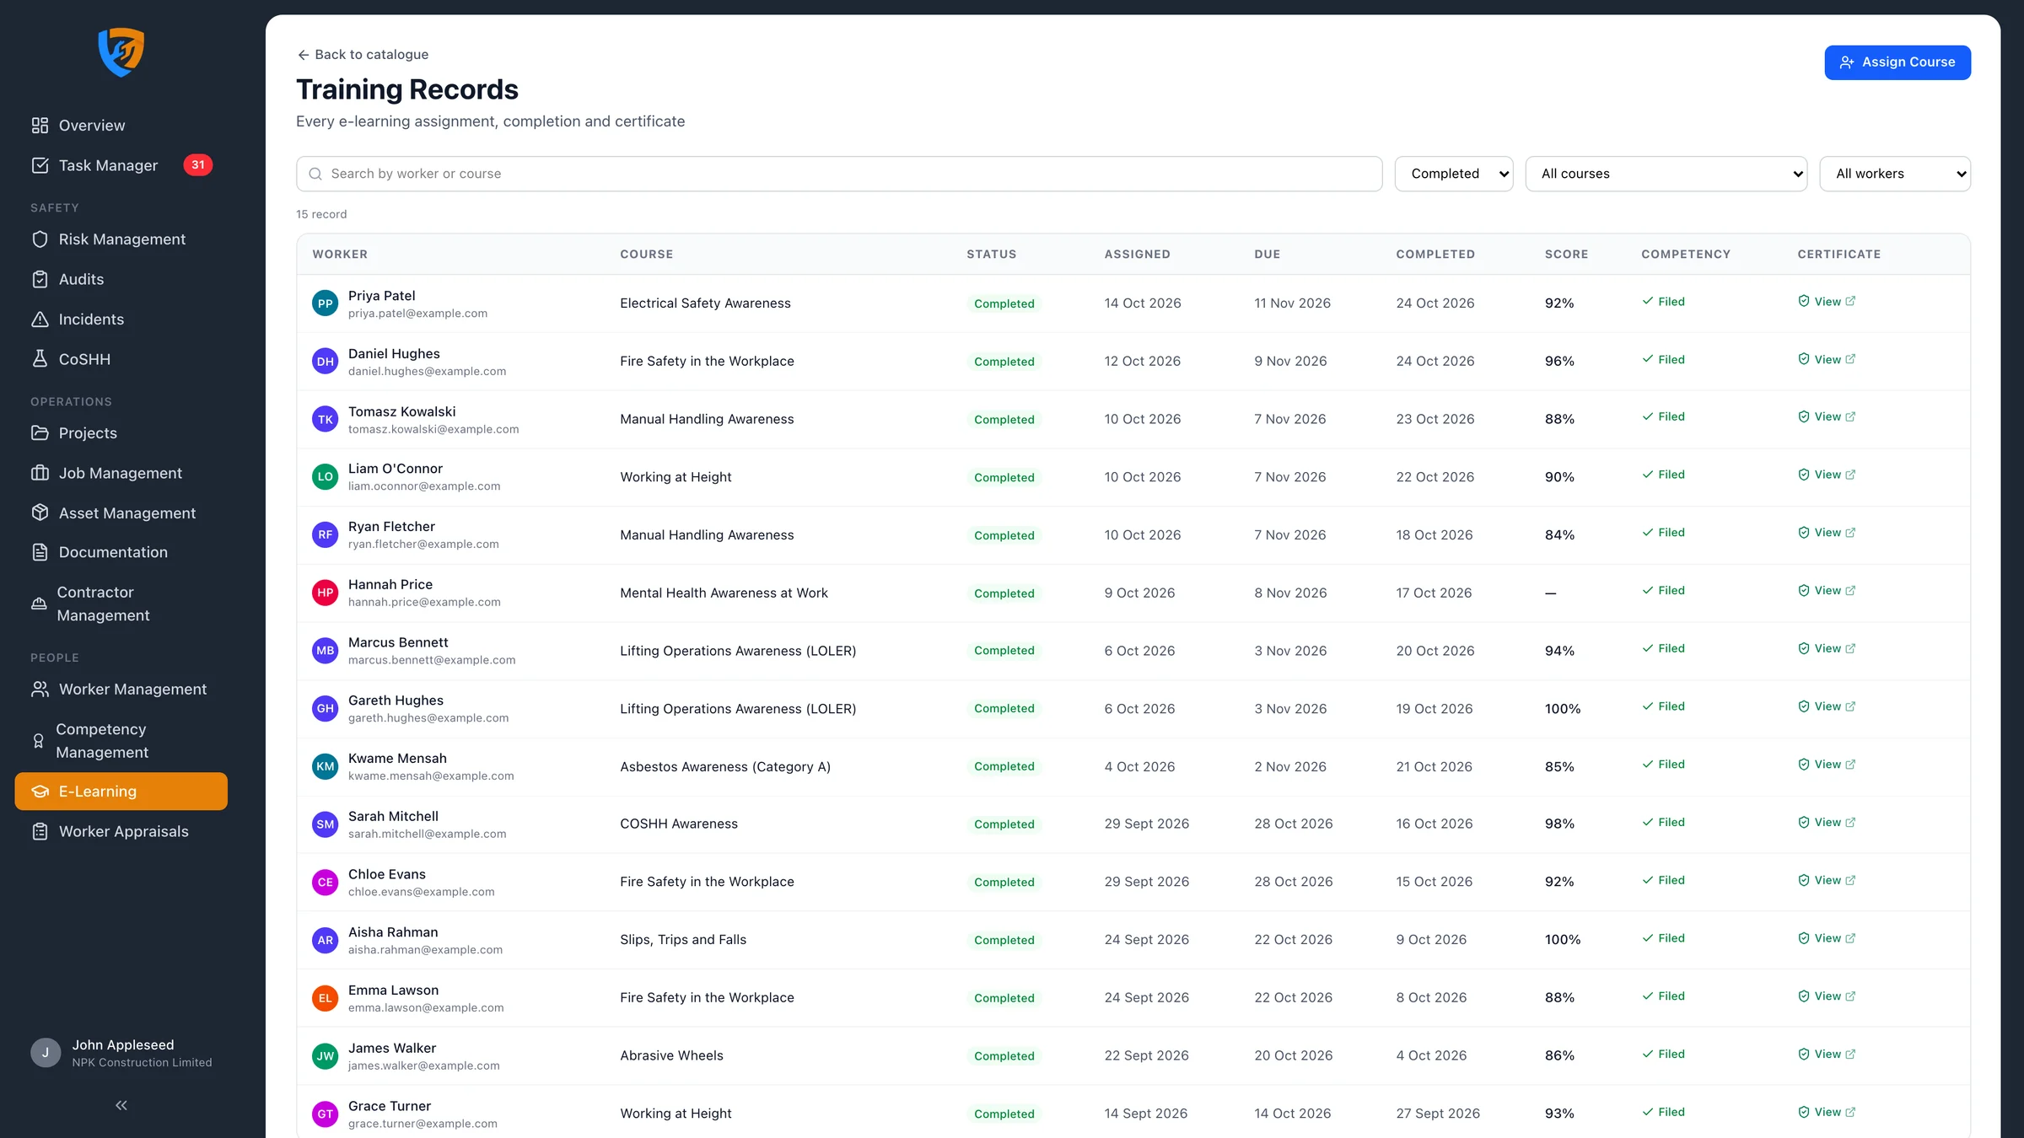Click the Worker Management people icon
The image size is (2024, 1138).
pyautogui.click(x=40, y=690)
